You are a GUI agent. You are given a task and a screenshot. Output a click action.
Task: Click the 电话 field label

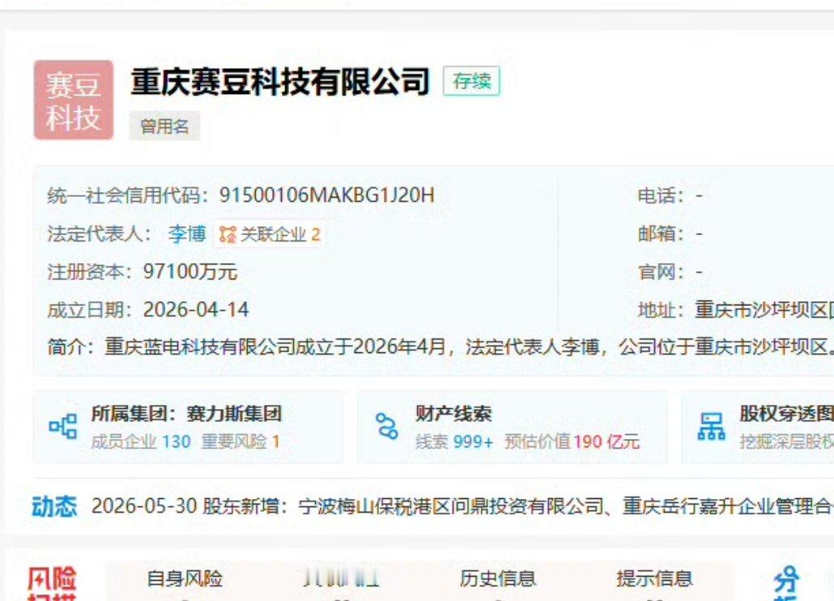coord(660,196)
